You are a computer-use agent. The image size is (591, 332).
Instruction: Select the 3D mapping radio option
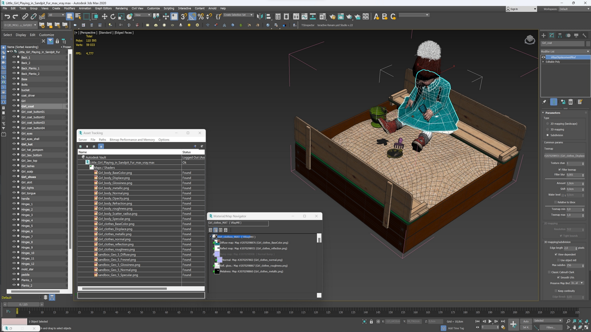pyautogui.click(x=548, y=130)
